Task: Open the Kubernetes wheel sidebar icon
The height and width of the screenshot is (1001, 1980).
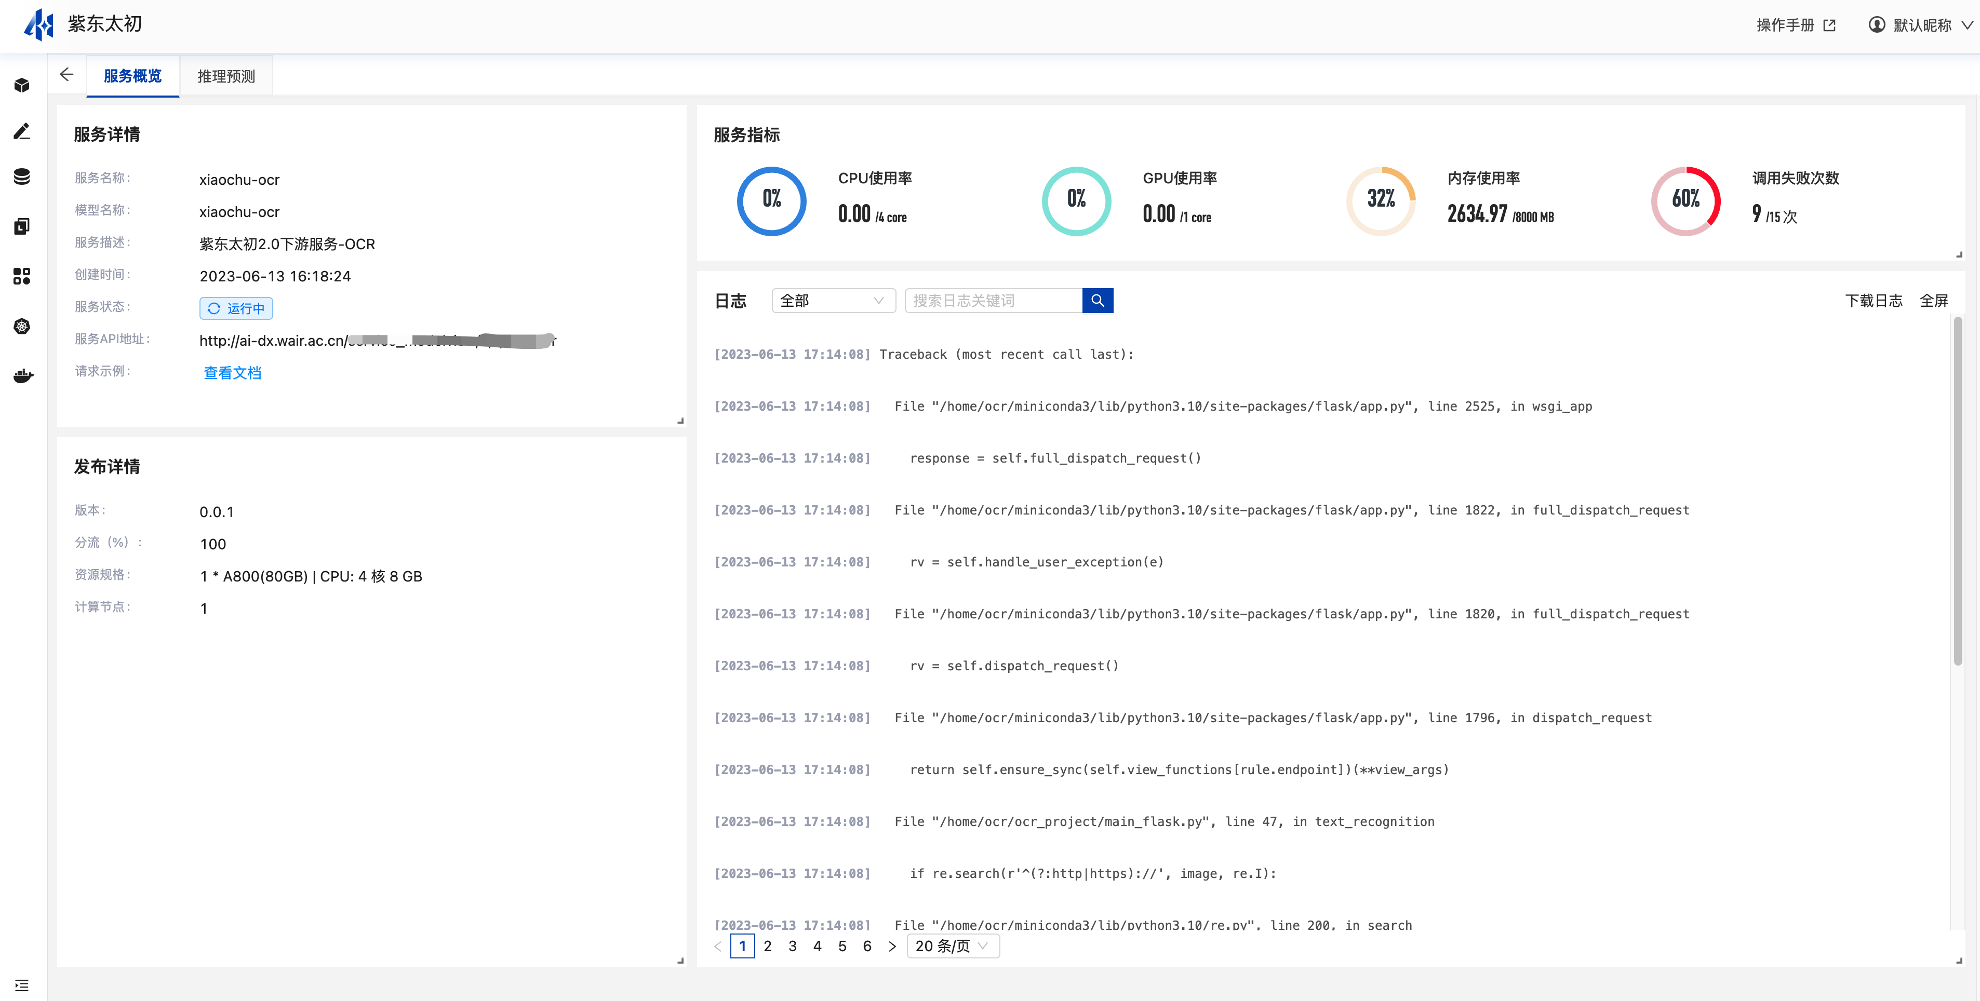Action: tap(21, 326)
